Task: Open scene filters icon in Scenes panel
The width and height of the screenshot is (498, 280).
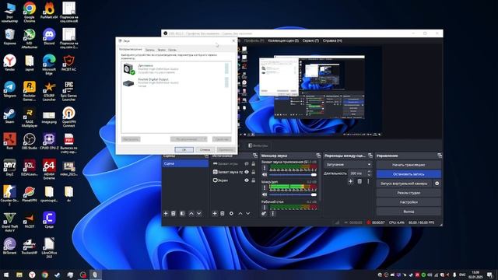Action: tap(182, 214)
